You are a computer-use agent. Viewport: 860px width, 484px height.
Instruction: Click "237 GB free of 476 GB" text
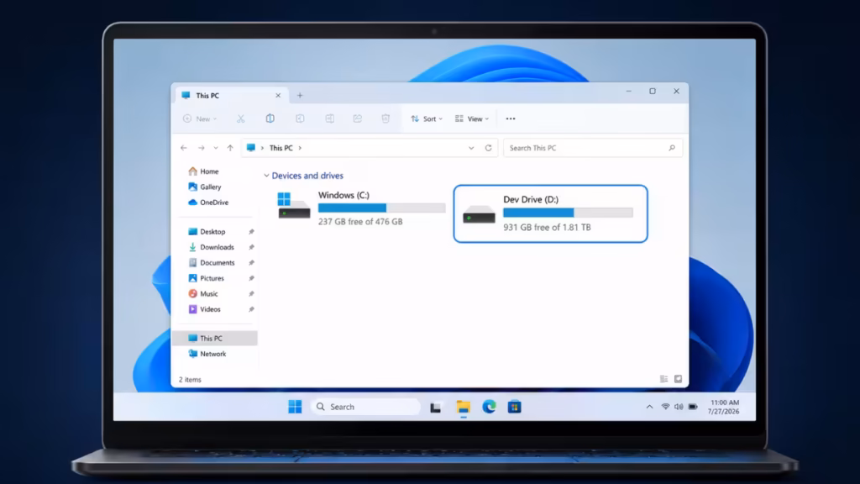click(x=360, y=222)
